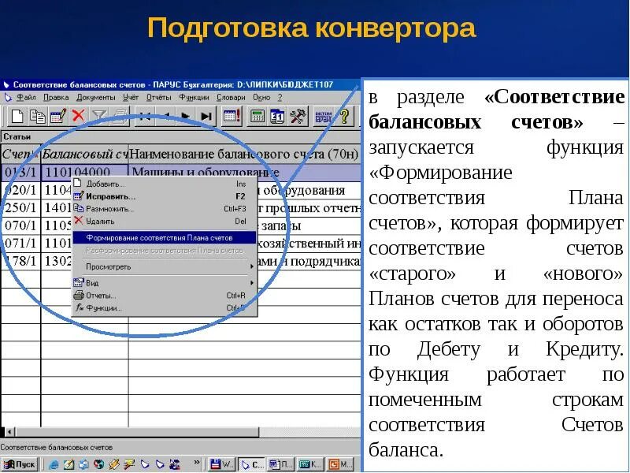The height and width of the screenshot is (473, 630).
Task: Click the New document toolbar icon
Action: [17, 117]
